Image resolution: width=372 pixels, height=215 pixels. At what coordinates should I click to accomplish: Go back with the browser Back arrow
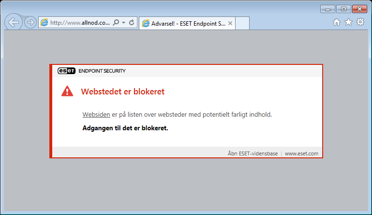[14, 22]
